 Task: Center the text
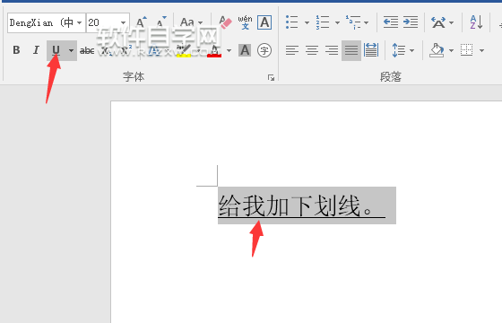312,50
